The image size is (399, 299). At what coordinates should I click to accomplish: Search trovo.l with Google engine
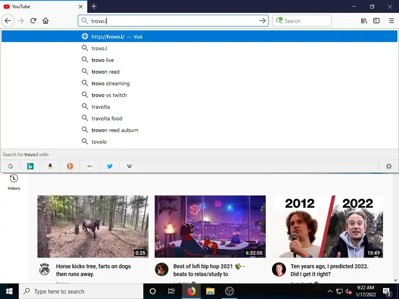point(11,166)
